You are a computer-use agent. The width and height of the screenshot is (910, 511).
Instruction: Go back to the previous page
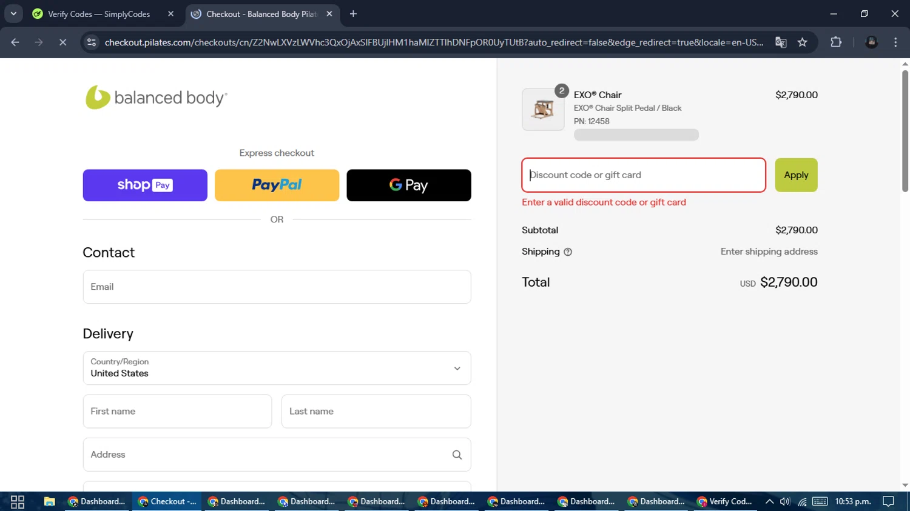click(x=15, y=42)
